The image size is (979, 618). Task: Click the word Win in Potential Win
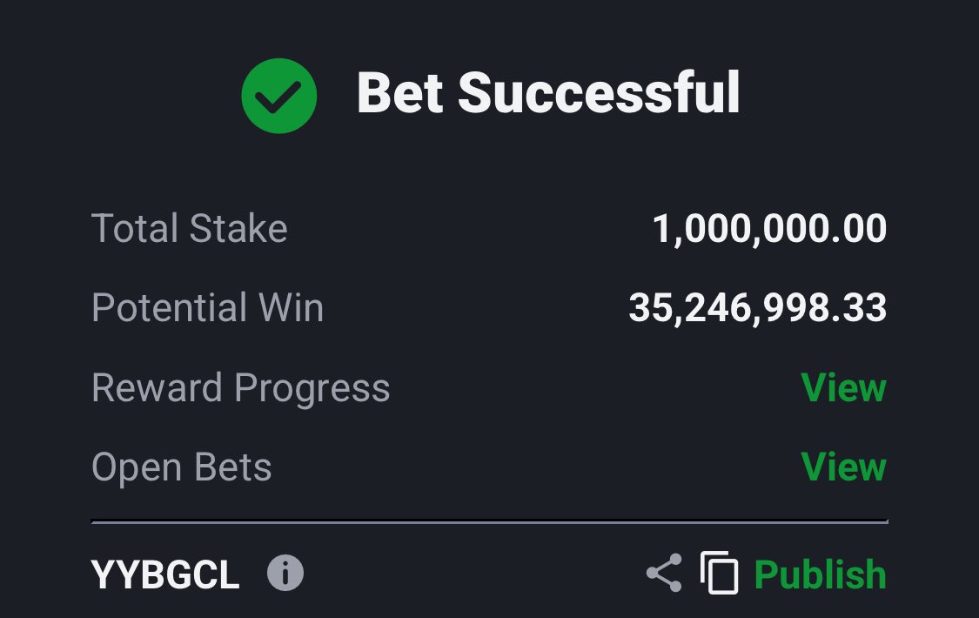pyautogui.click(x=291, y=307)
